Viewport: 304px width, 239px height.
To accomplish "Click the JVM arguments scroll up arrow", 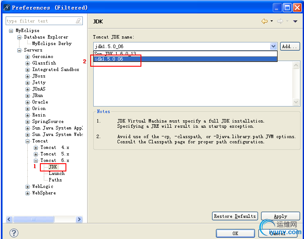I will pyautogui.click(x=296, y=65).
